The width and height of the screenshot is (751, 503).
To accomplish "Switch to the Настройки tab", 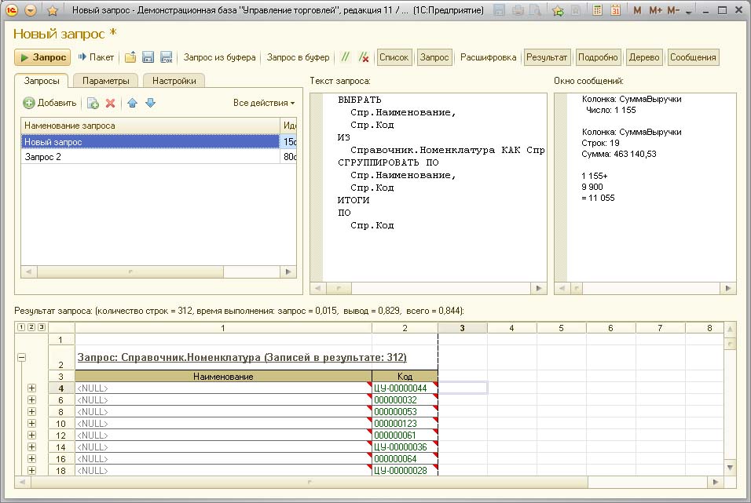I will (174, 80).
